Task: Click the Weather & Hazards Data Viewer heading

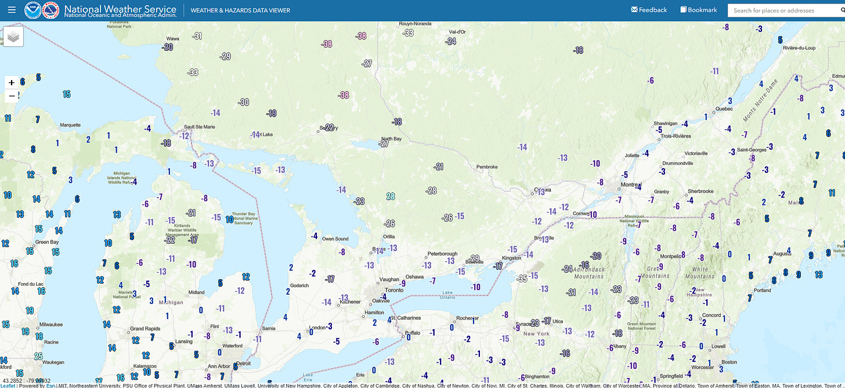Action: (240, 10)
